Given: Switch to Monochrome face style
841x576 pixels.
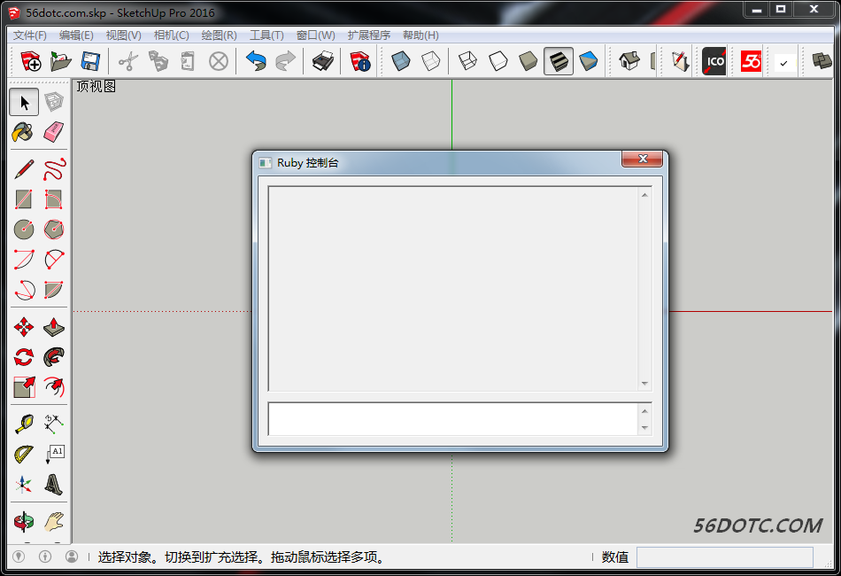Looking at the screenshot, I should (589, 61).
